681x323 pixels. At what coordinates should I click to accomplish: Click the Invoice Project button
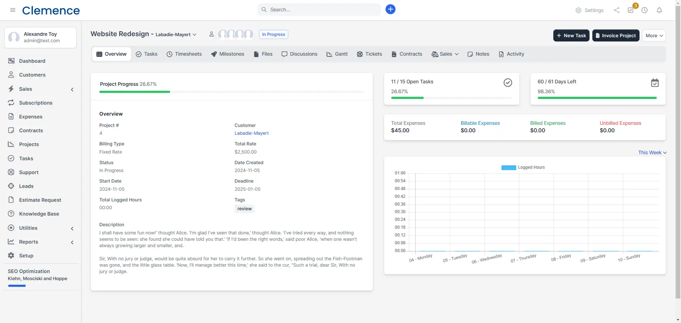click(x=615, y=35)
